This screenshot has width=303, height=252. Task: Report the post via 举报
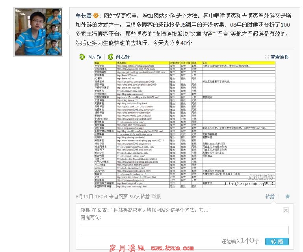(156, 197)
